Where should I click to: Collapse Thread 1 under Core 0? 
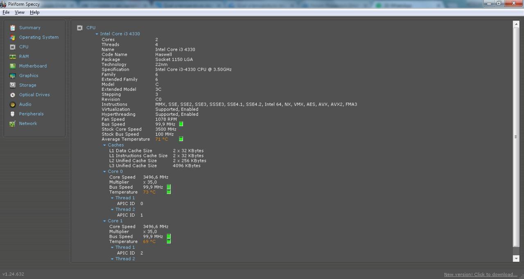click(x=112, y=198)
